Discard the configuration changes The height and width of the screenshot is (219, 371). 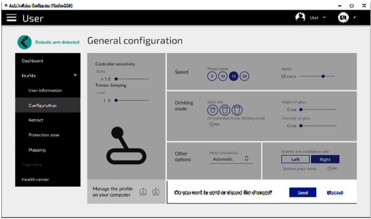point(335,193)
